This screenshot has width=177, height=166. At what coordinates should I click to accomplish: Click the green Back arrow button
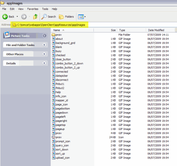pyautogui.click(x=5, y=17)
